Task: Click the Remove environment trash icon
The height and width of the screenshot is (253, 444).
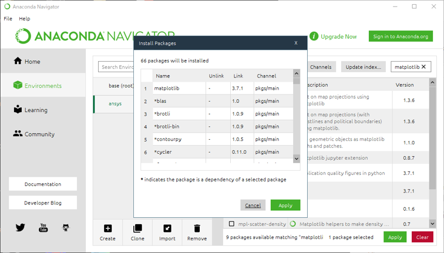Action: [197, 228]
